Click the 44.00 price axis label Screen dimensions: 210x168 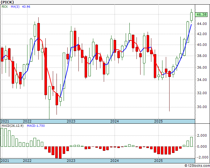(x=202, y=24)
